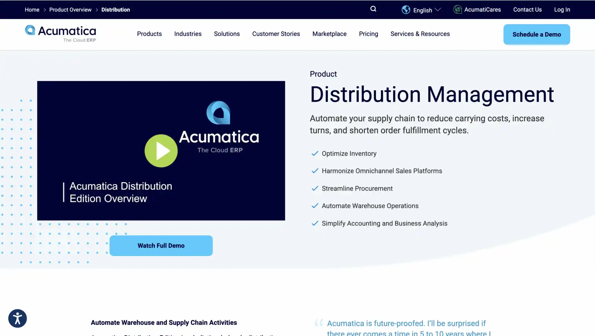Play the Distribution Edition Overview video
This screenshot has width=595, height=336.
point(161,151)
